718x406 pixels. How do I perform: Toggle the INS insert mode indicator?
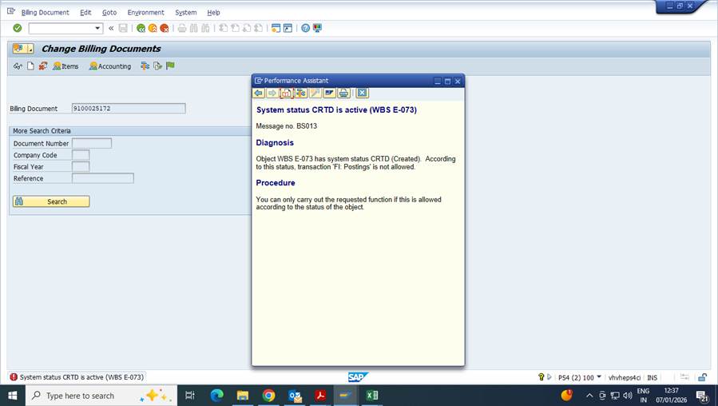pyautogui.click(x=653, y=377)
